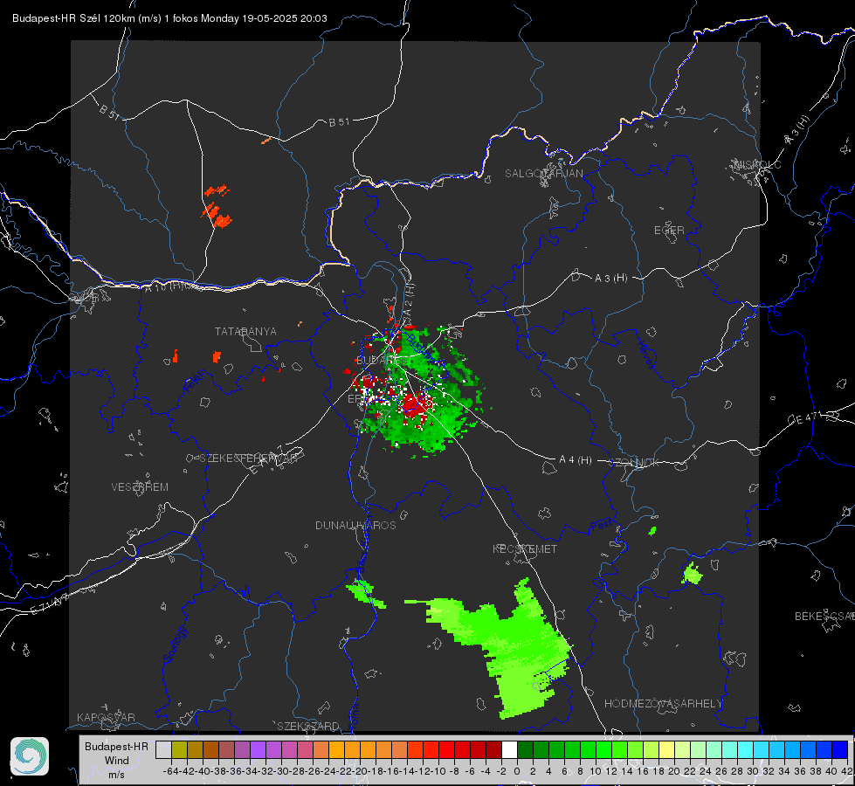855x786 pixels.
Task: Select the TATABÁNYA city label
Action: (245, 332)
